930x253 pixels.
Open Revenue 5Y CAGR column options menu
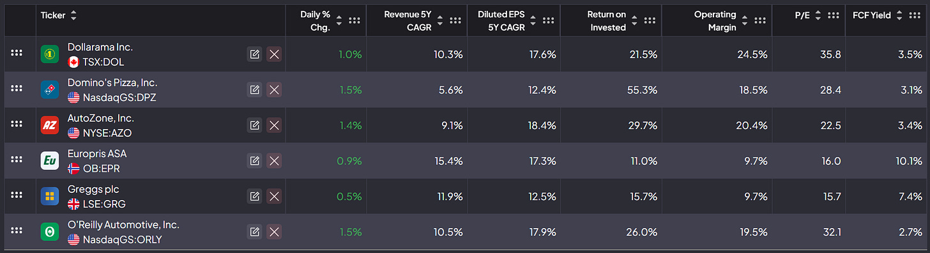click(x=455, y=20)
